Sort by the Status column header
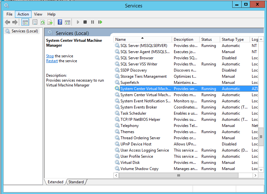The width and height of the screenshot is (267, 194). click(210, 40)
